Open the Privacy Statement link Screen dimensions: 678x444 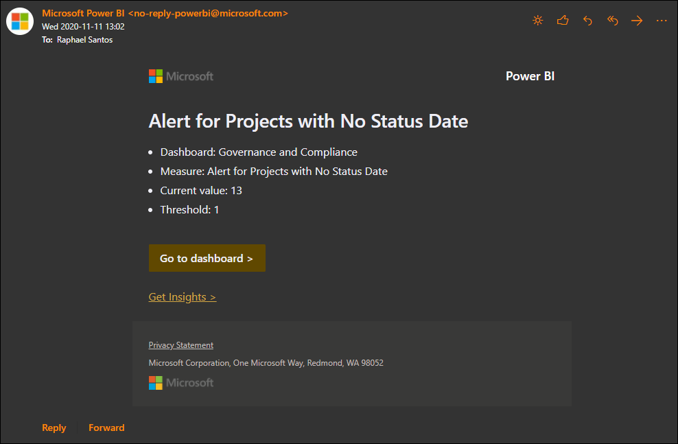coord(180,345)
